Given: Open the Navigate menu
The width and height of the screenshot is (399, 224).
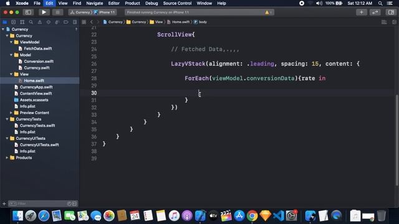Looking at the screenshot, I should coord(94,3).
